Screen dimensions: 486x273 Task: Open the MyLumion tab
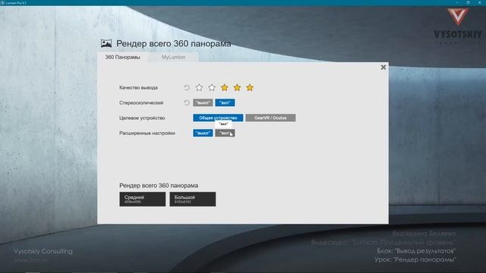tap(174, 58)
